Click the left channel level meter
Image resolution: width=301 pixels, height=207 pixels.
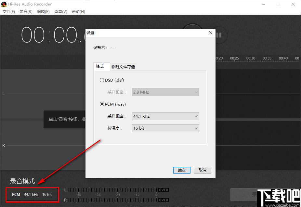[x=112, y=190]
